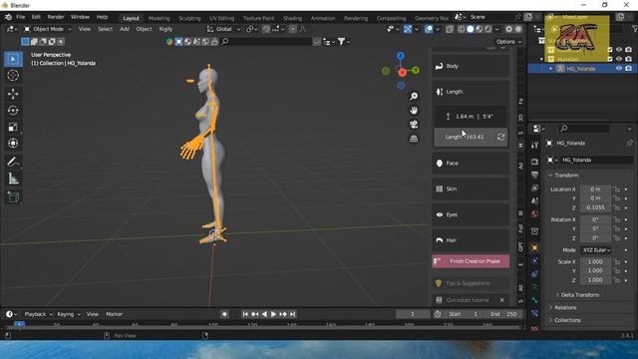638x359 pixels.
Task: Open File menu
Action: 20,17
